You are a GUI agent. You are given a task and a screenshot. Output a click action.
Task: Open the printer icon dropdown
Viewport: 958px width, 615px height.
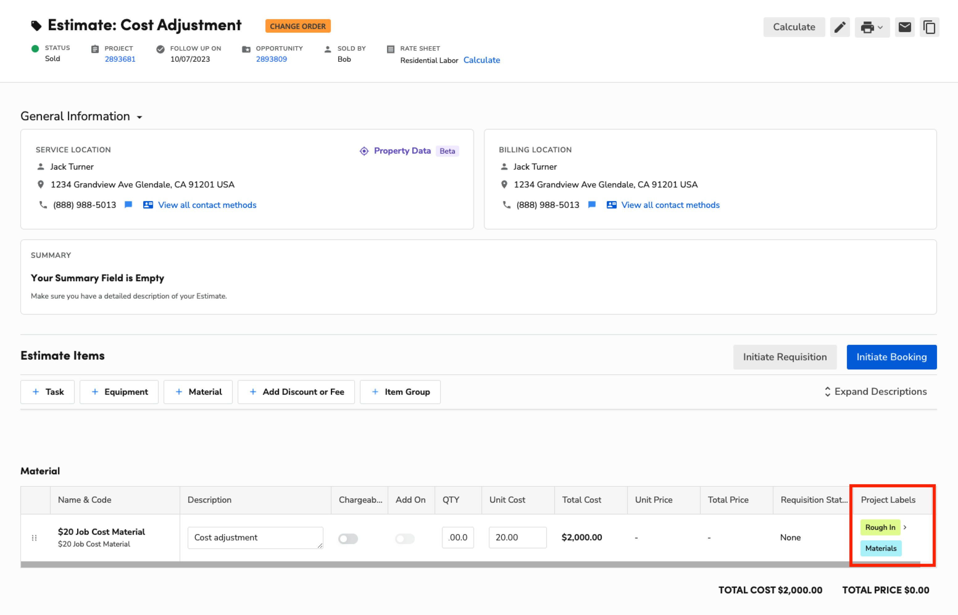(872, 27)
